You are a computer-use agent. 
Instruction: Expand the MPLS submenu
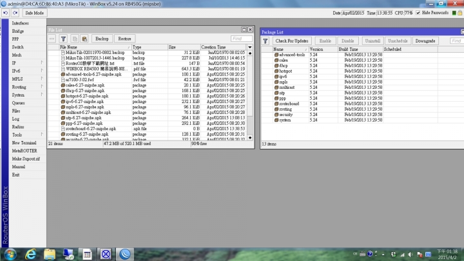pyautogui.click(x=27, y=79)
